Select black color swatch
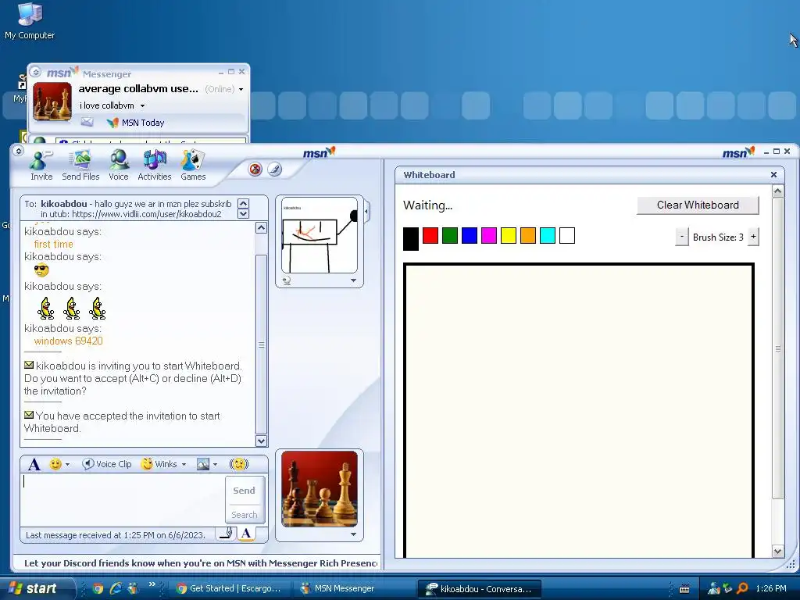 click(411, 239)
